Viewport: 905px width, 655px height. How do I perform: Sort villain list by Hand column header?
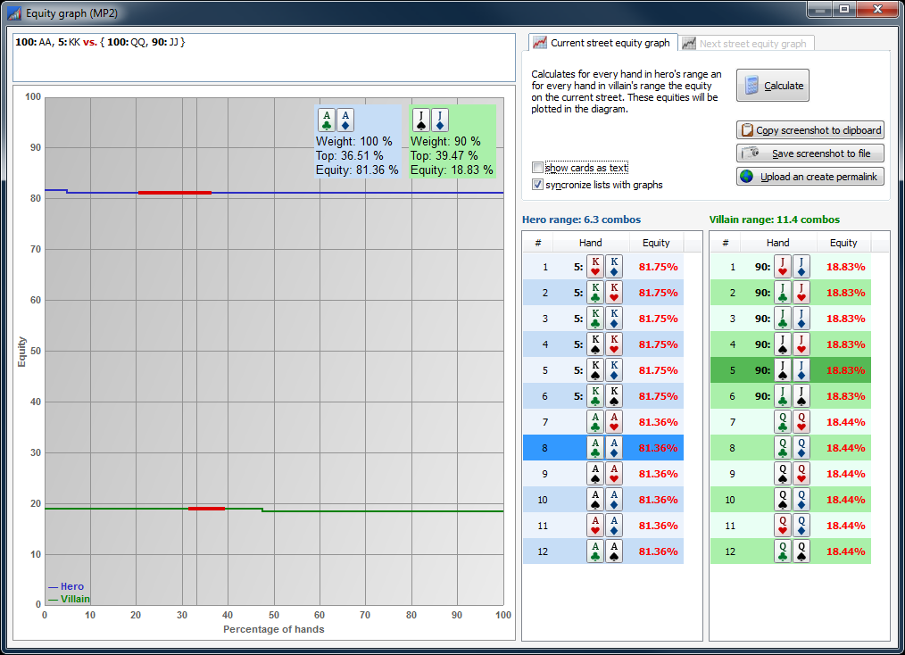777,243
